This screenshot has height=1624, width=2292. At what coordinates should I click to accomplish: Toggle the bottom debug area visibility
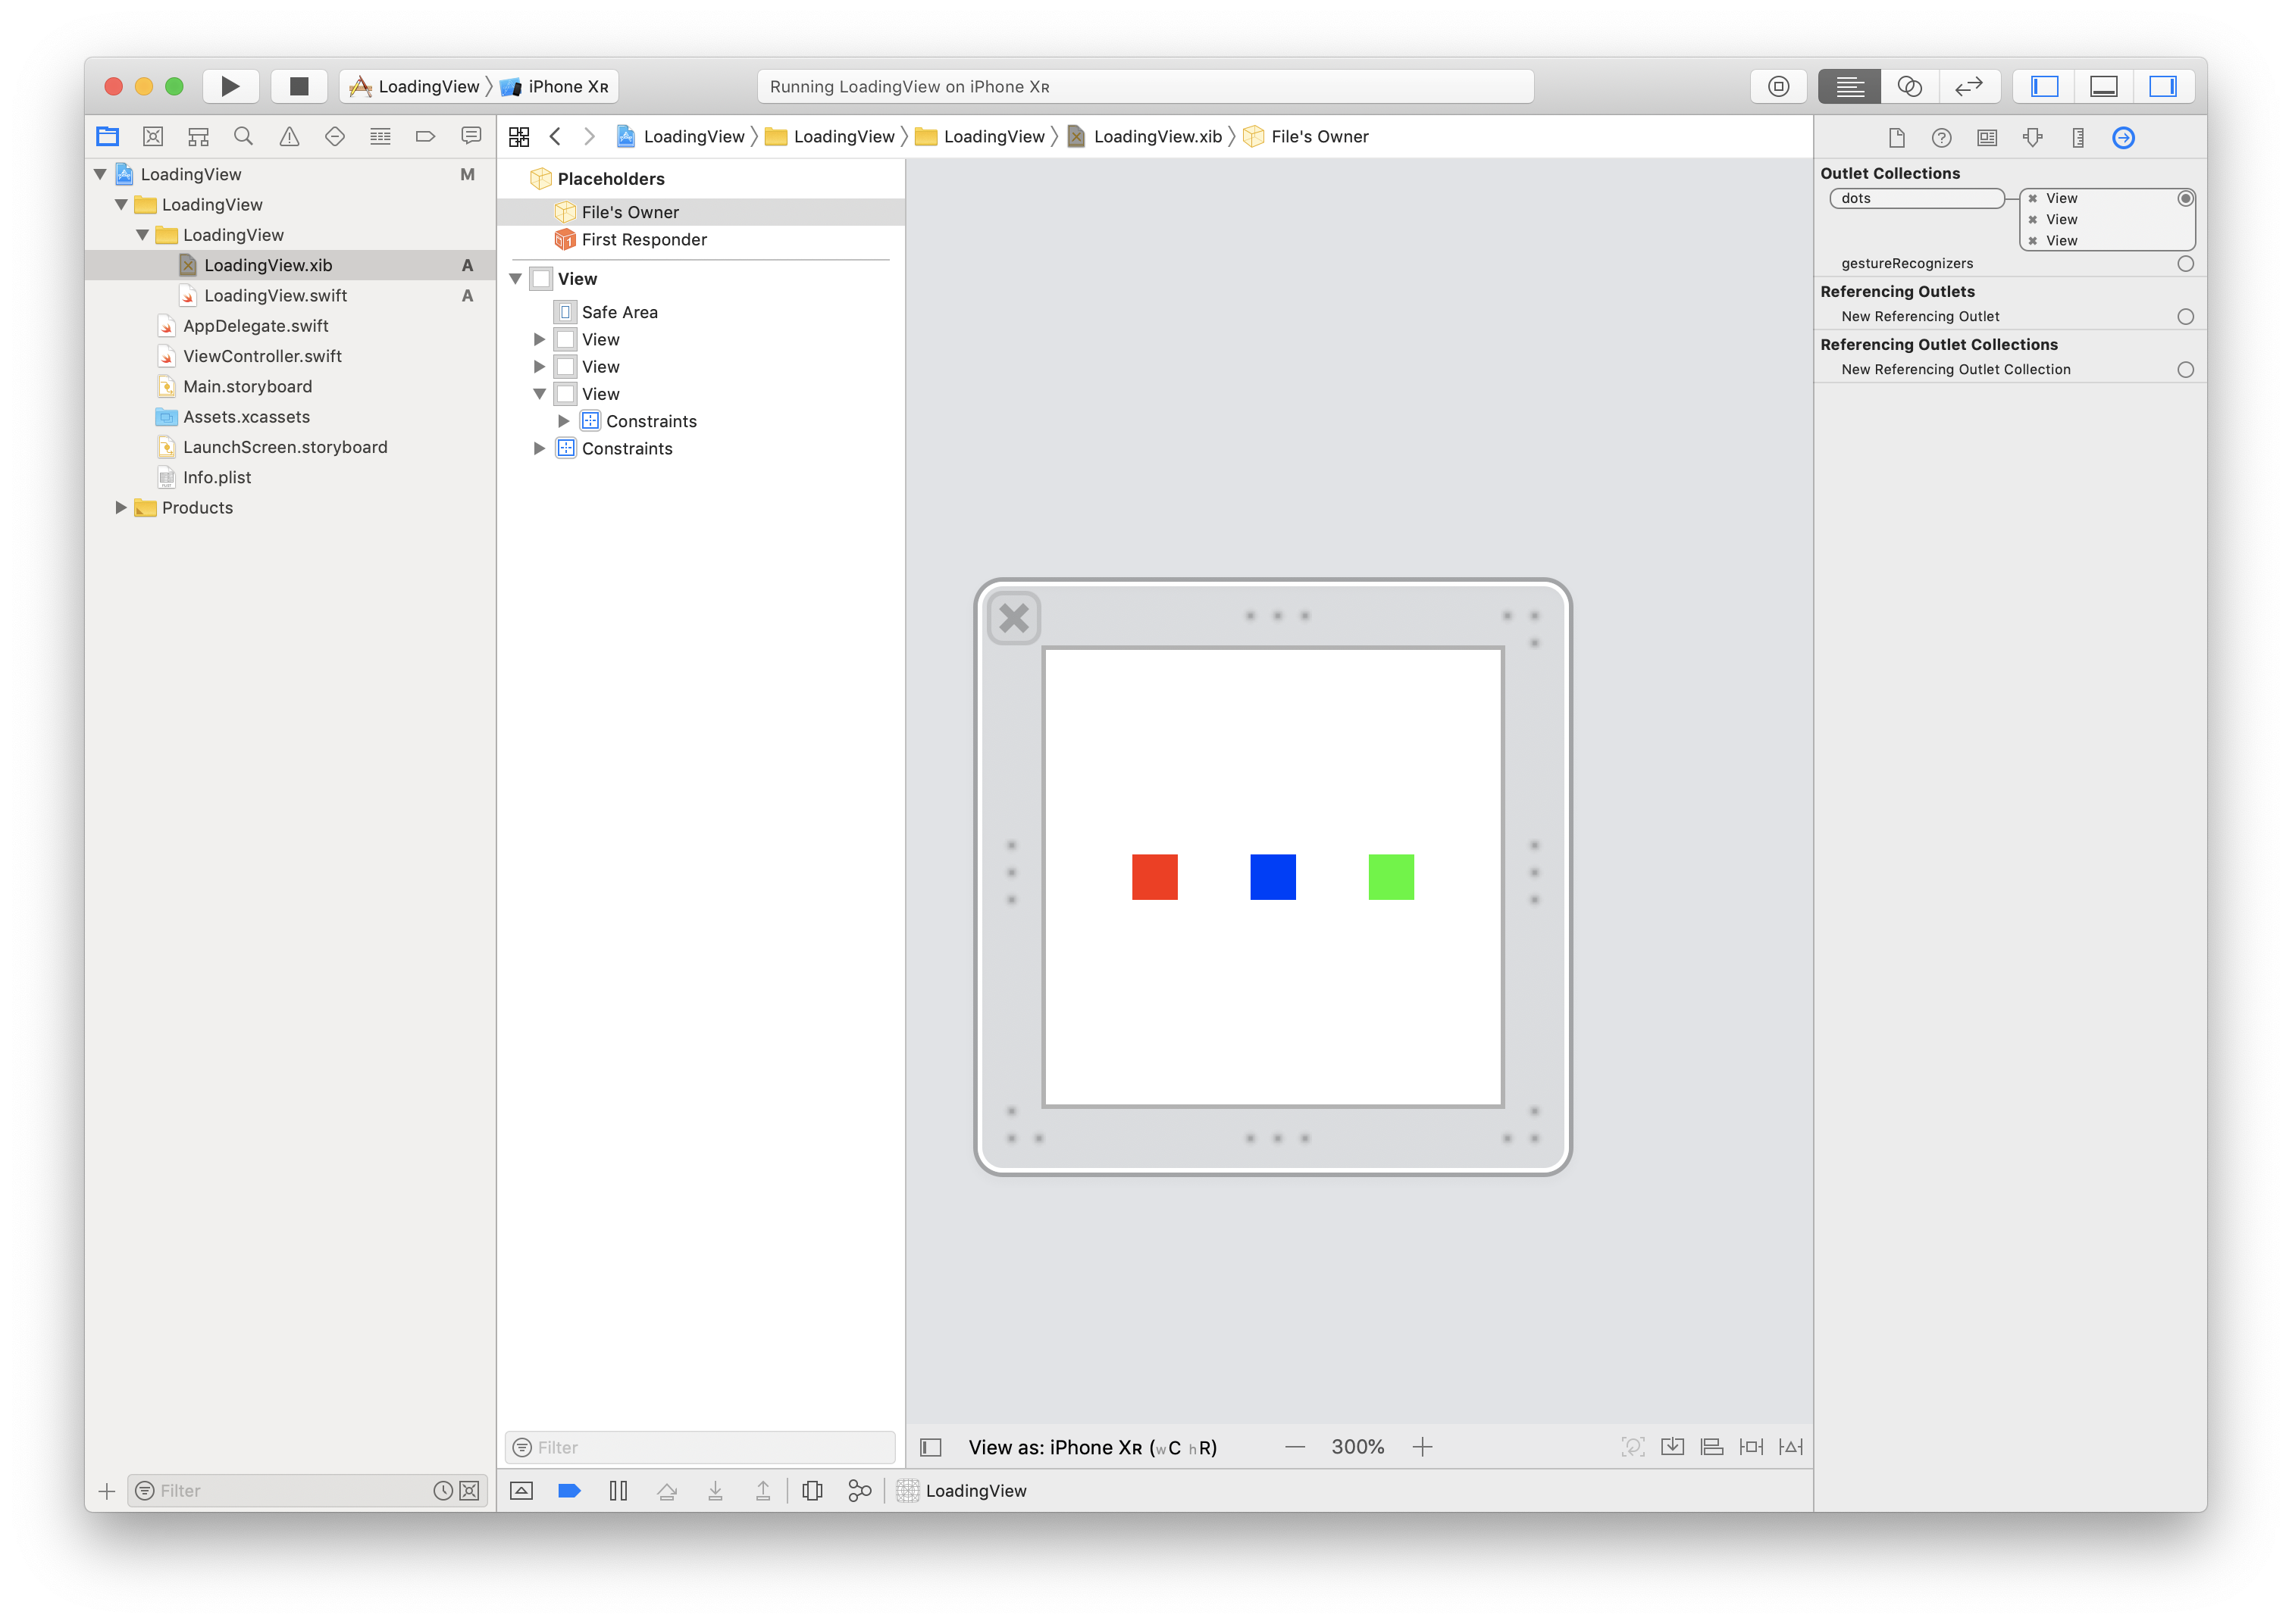(x=2103, y=86)
